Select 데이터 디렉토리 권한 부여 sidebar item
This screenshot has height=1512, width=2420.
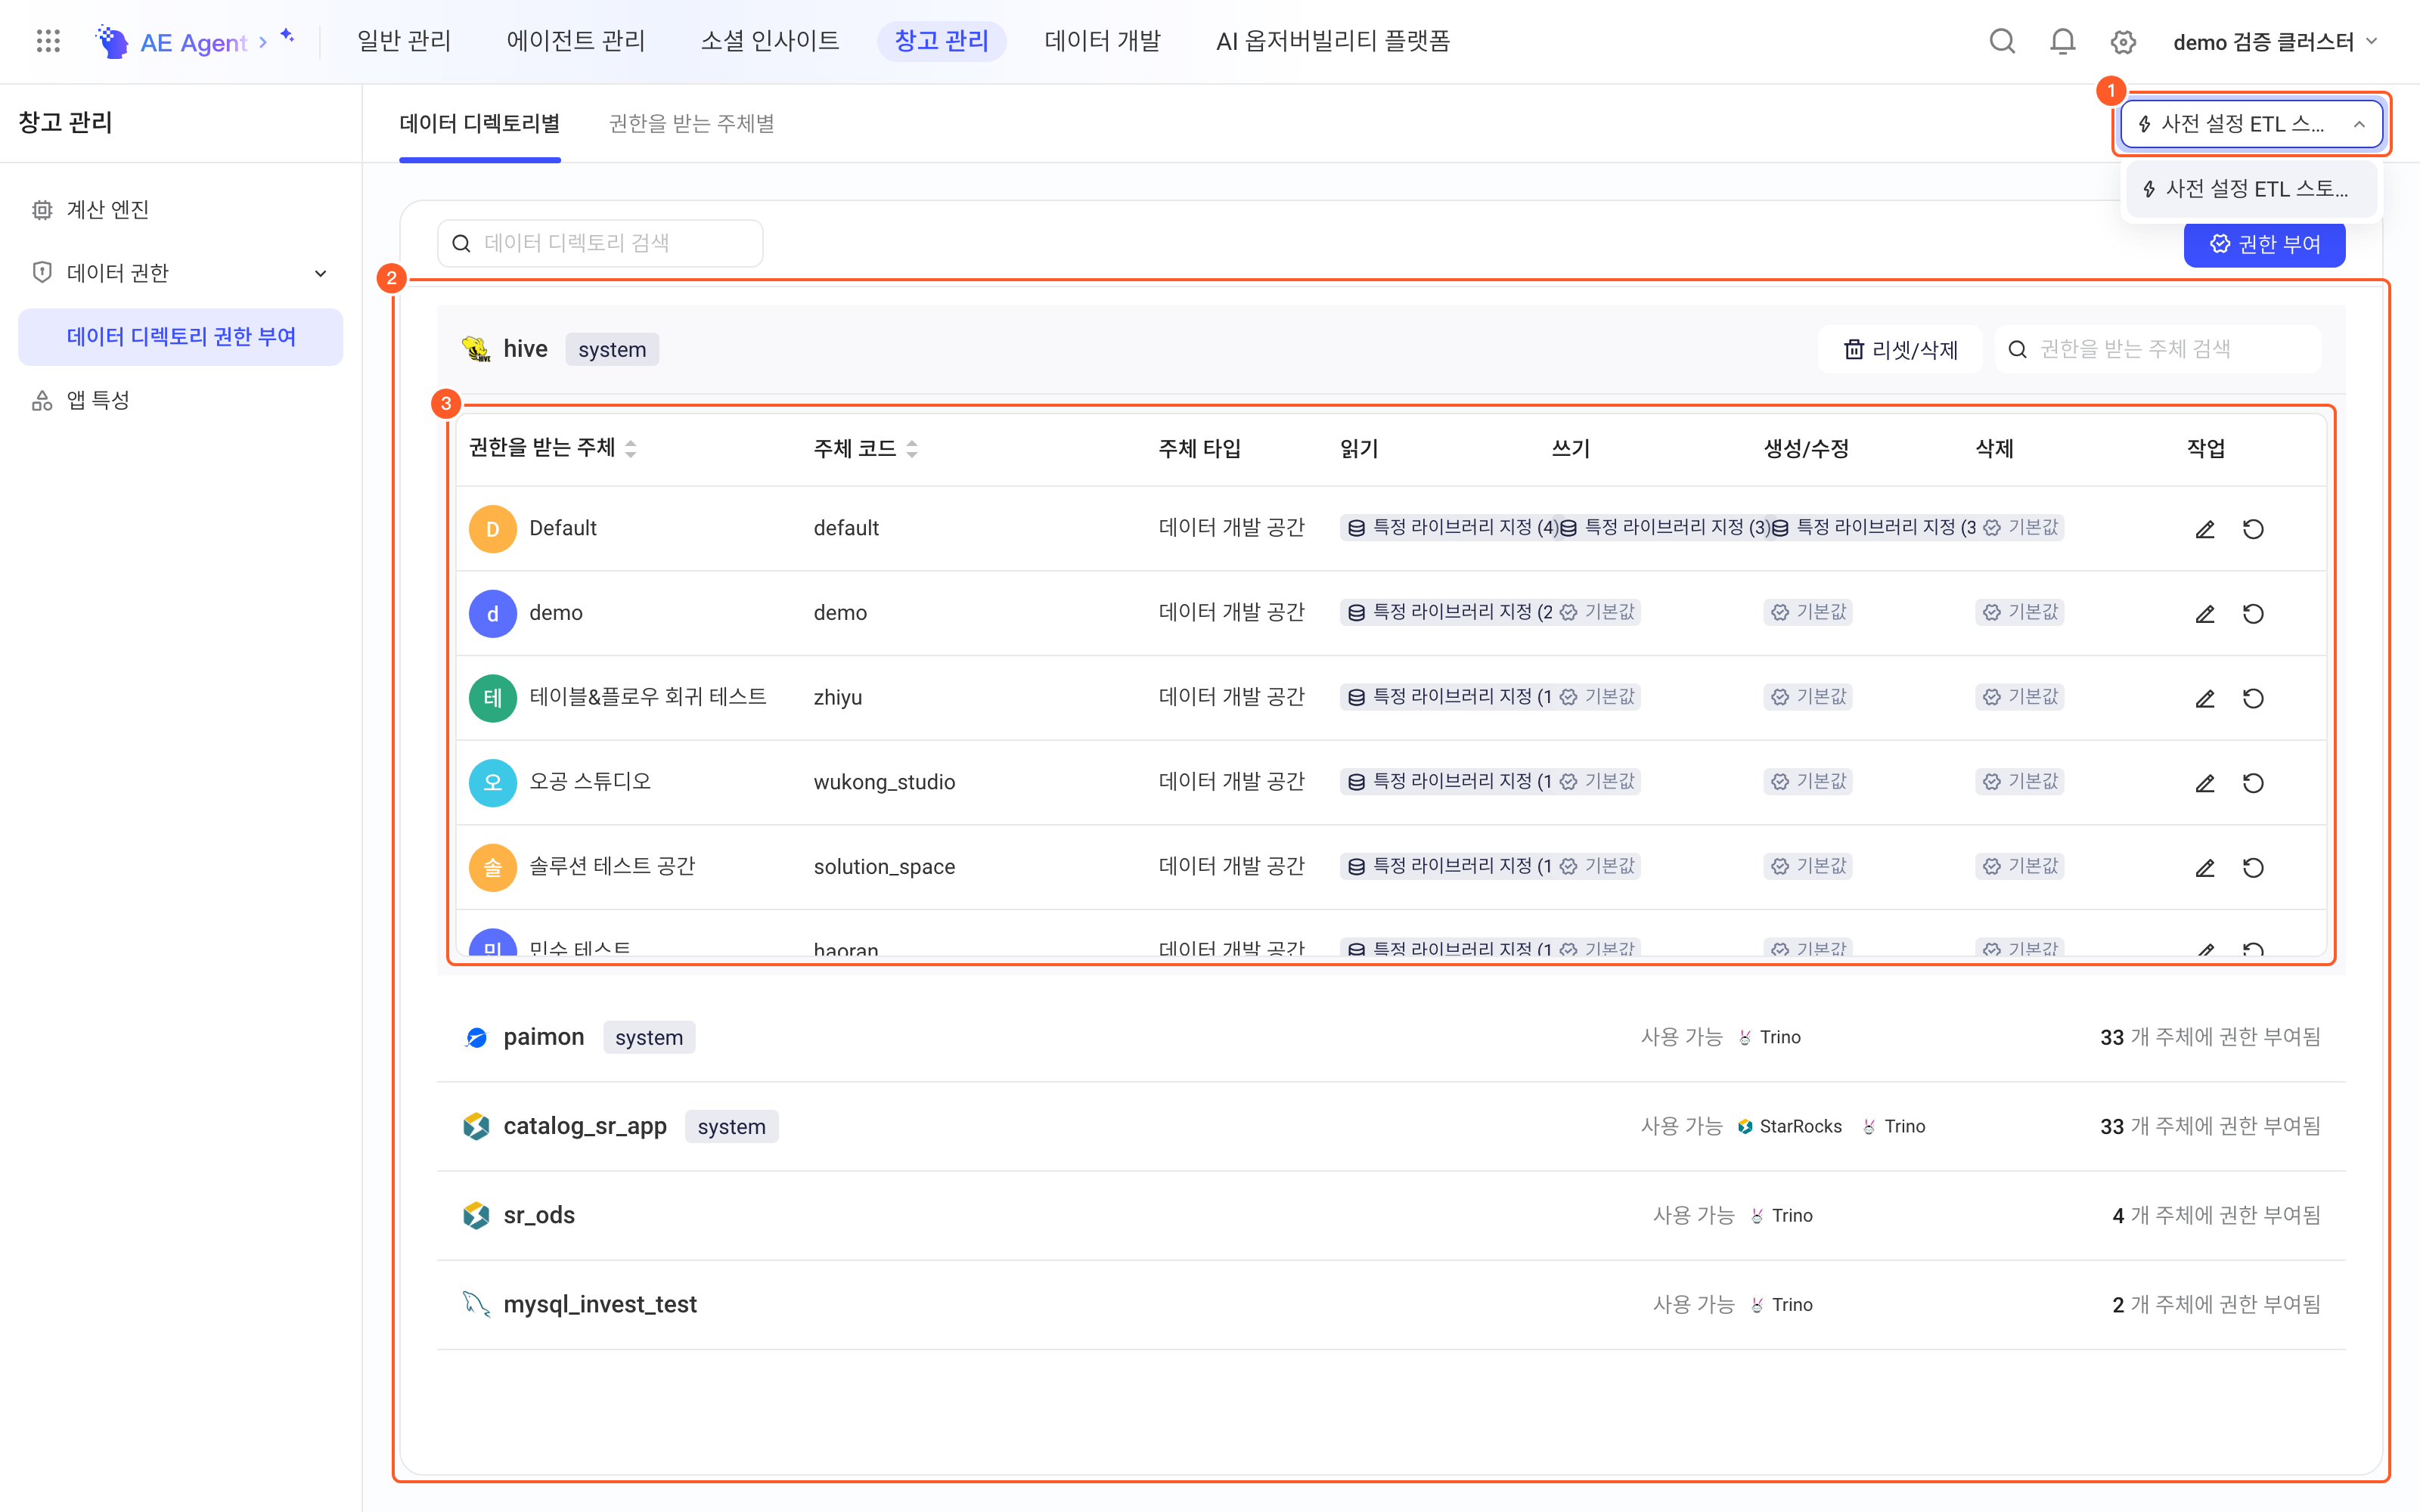pyautogui.click(x=181, y=337)
